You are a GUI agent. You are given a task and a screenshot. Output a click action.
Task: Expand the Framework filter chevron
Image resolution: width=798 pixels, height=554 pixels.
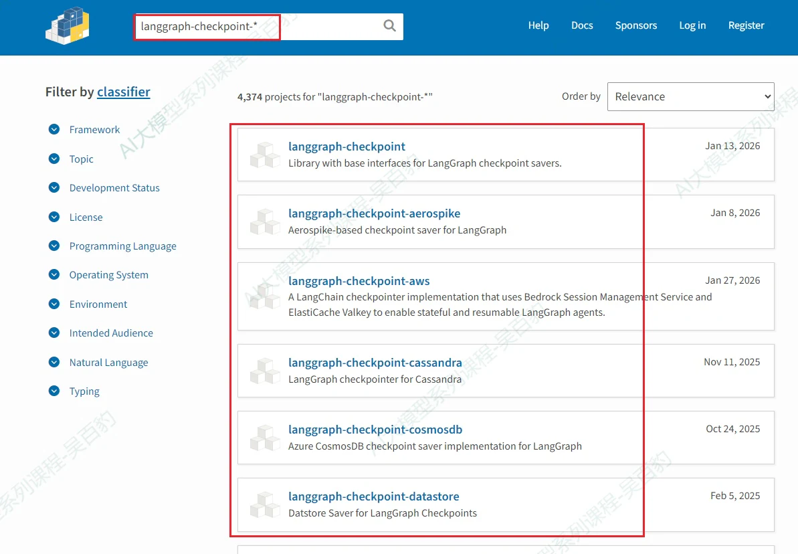pyautogui.click(x=54, y=129)
